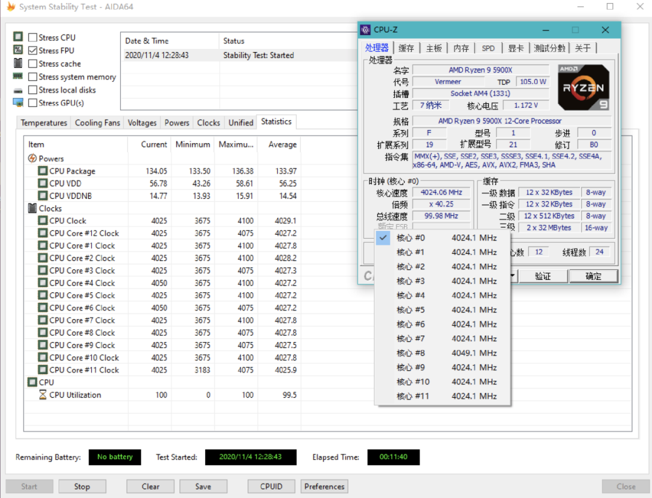Click the CPU Utilization hourglass icon

coord(42,395)
